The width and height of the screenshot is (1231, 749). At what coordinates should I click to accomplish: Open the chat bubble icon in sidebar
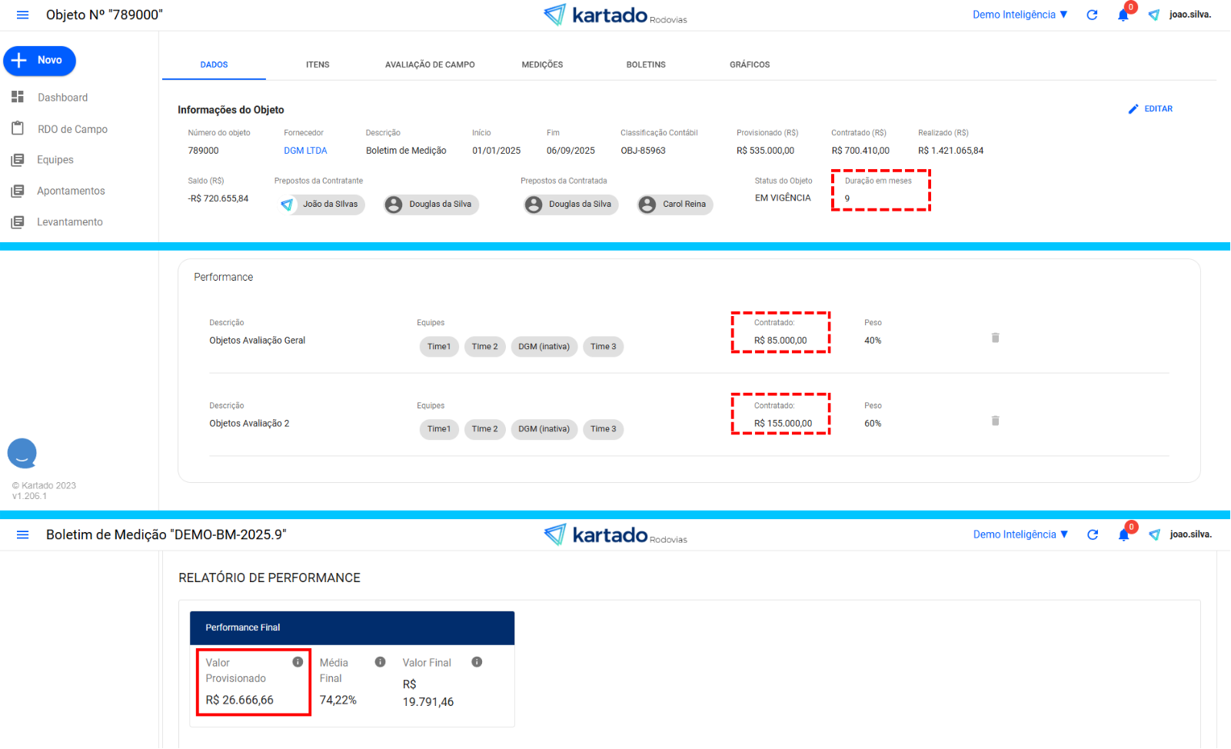click(22, 454)
